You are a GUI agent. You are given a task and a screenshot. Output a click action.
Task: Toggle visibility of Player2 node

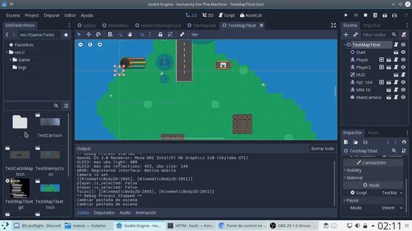403,67
